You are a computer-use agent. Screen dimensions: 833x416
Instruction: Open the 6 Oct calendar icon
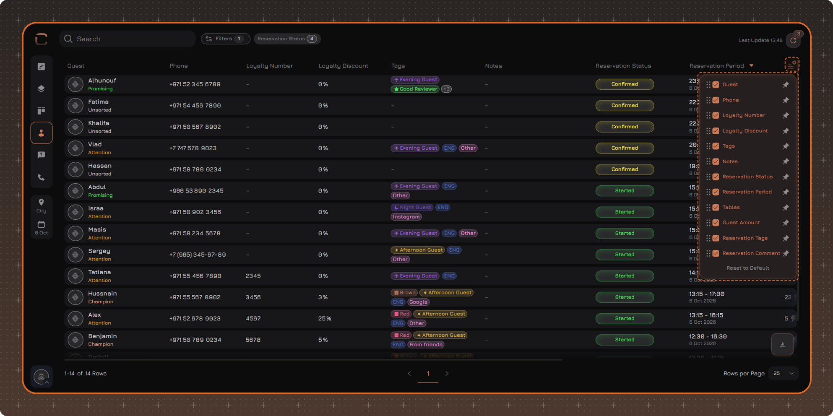41,228
